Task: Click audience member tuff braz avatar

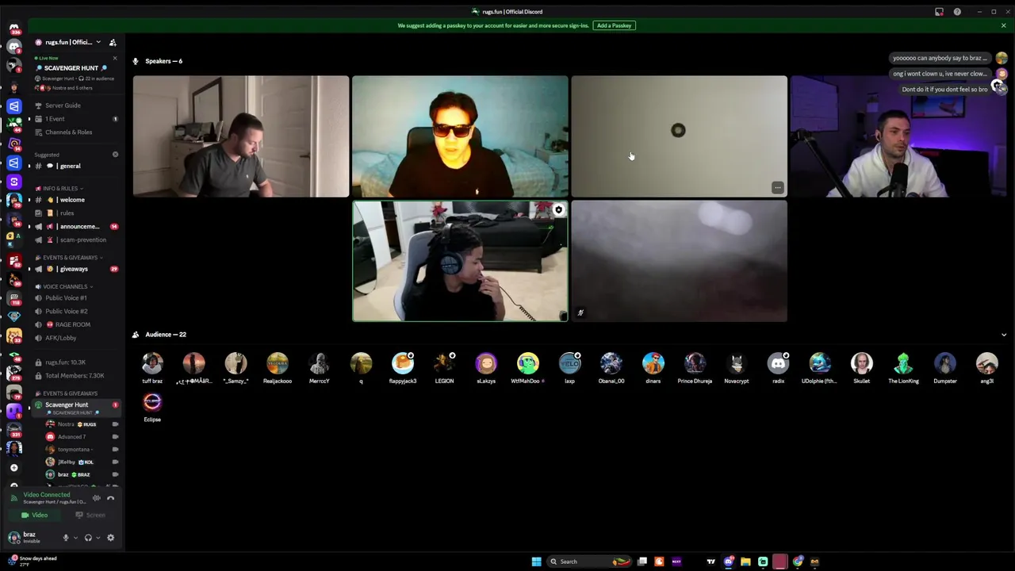Action: click(x=152, y=363)
